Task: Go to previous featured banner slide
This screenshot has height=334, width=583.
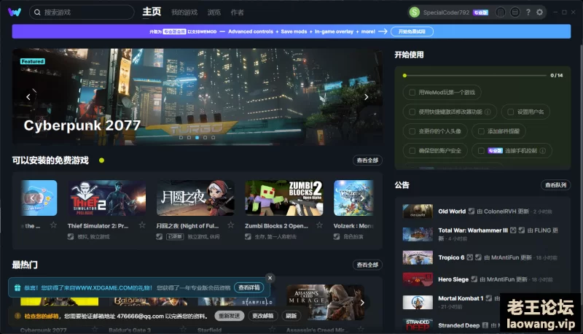Action: 28,97
